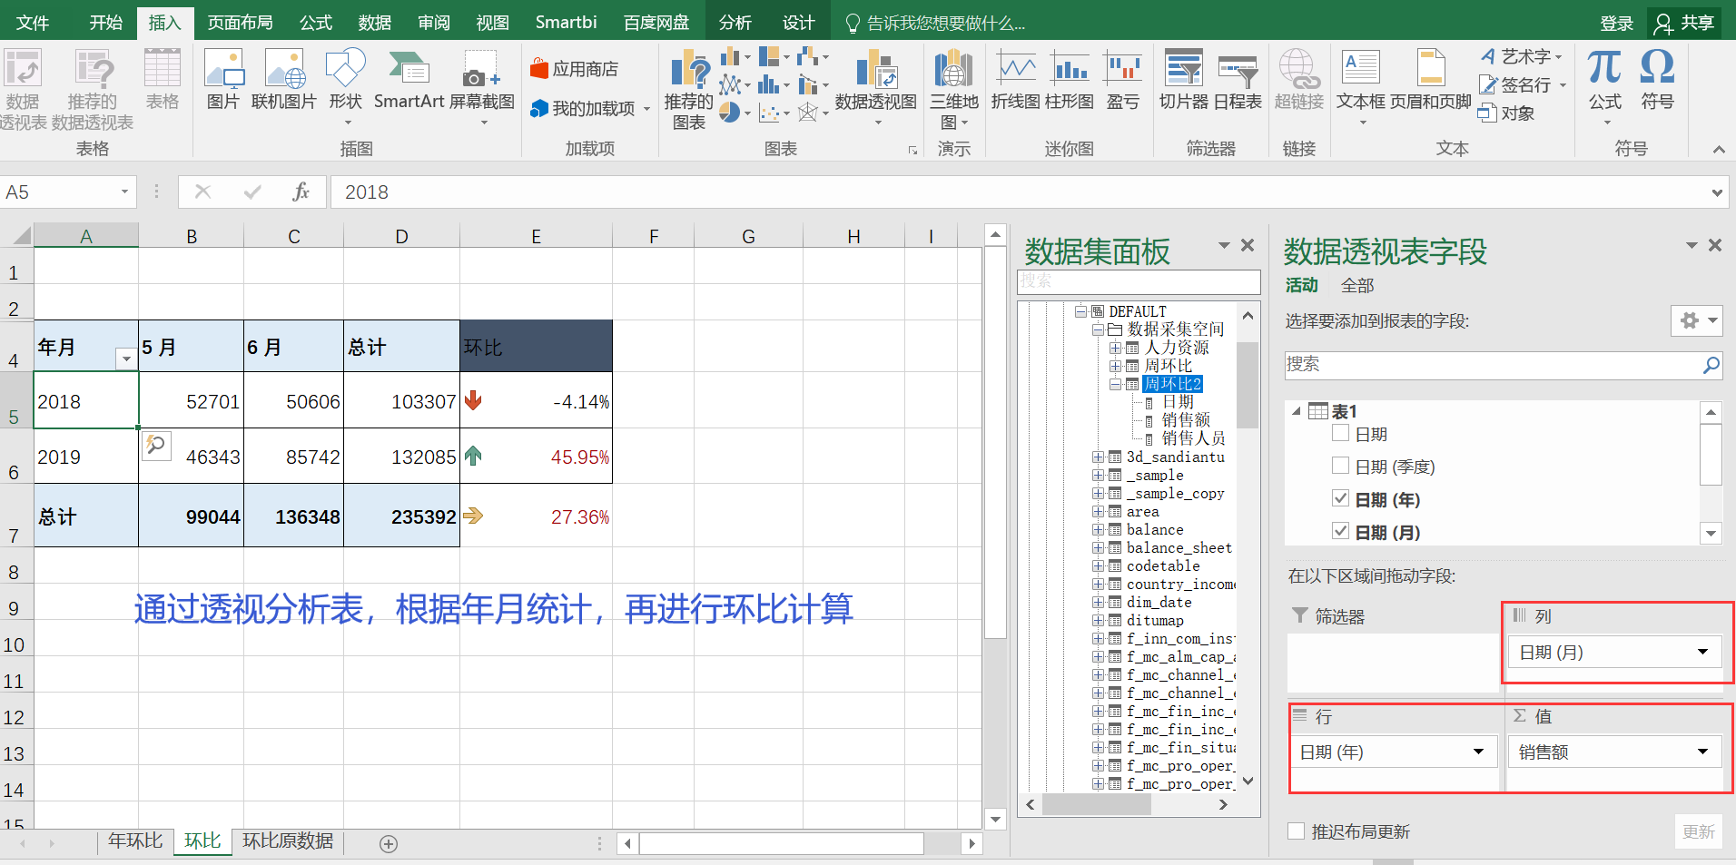Click dataset tree horizontal scrollbar right arrow
1736x865 pixels.
[x=1223, y=804]
